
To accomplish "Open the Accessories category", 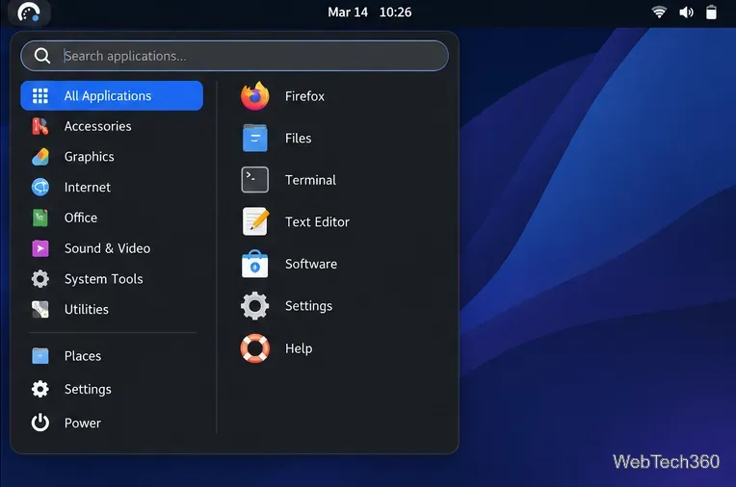I will tap(112, 126).
